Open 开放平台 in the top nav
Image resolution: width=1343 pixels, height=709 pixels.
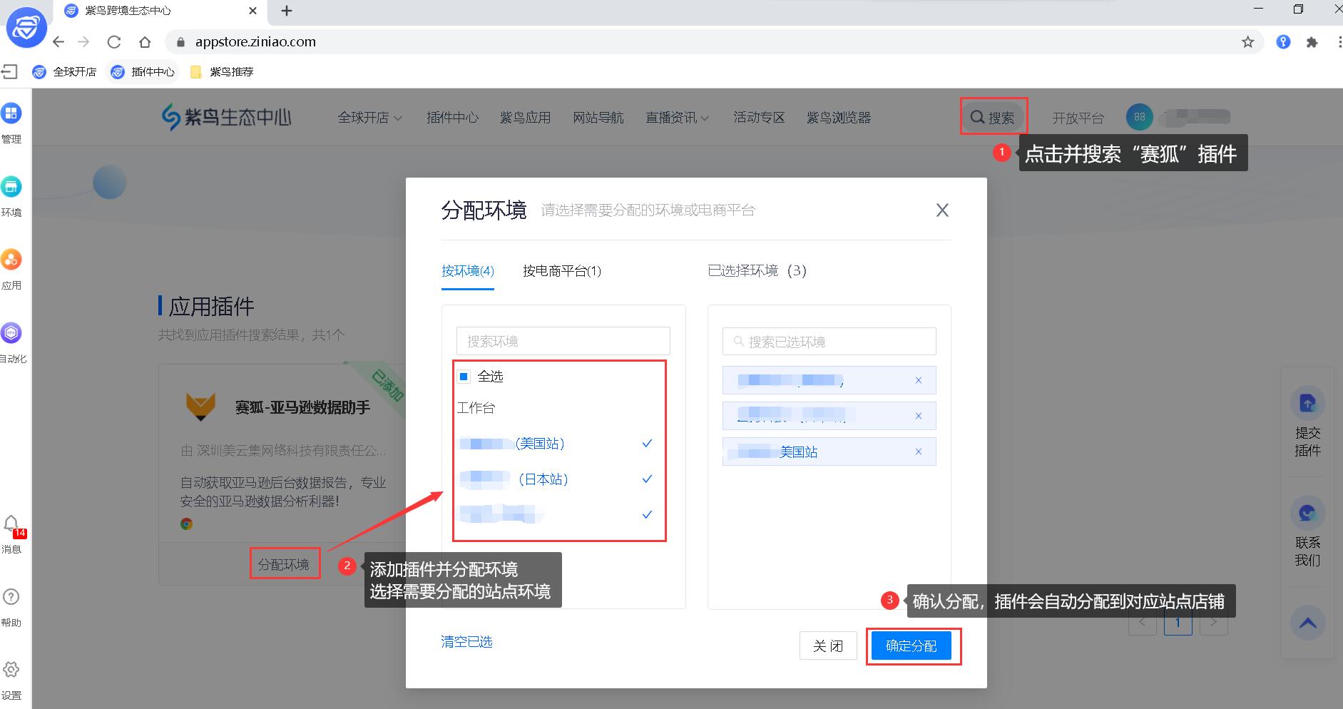[x=1078, y=118]
